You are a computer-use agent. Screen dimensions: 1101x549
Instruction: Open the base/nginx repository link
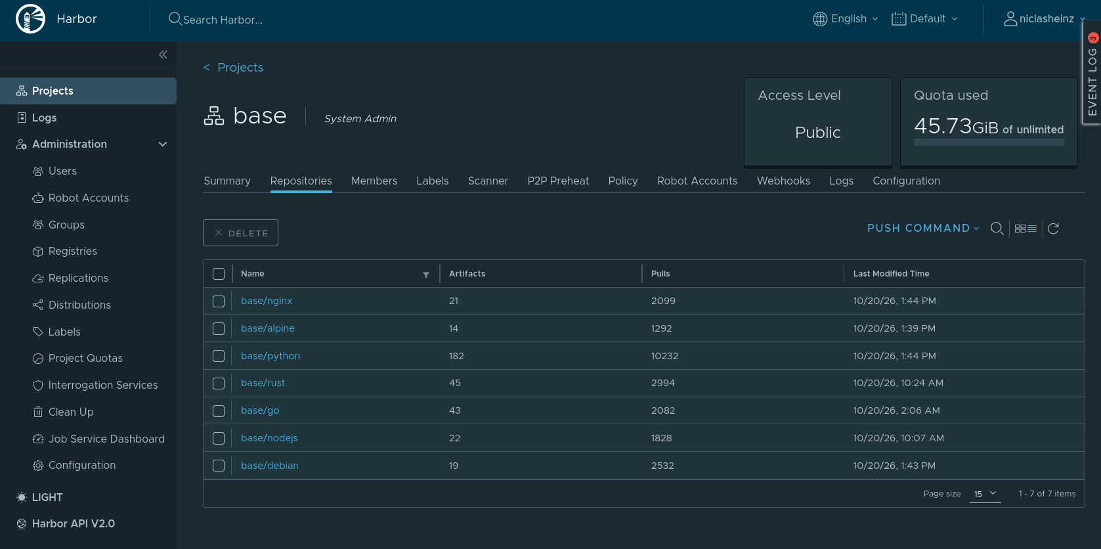(267, 301)
